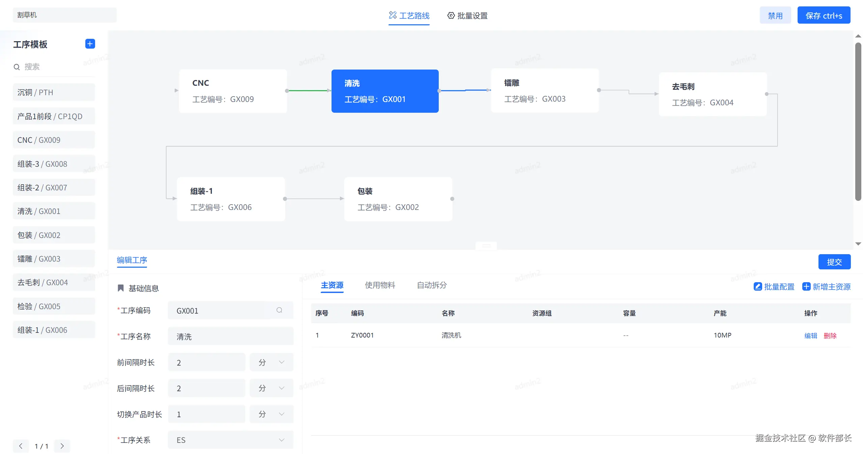Switch to the 自动拆分 tab
The image size is (863, 454).
[x=432, y=285]
